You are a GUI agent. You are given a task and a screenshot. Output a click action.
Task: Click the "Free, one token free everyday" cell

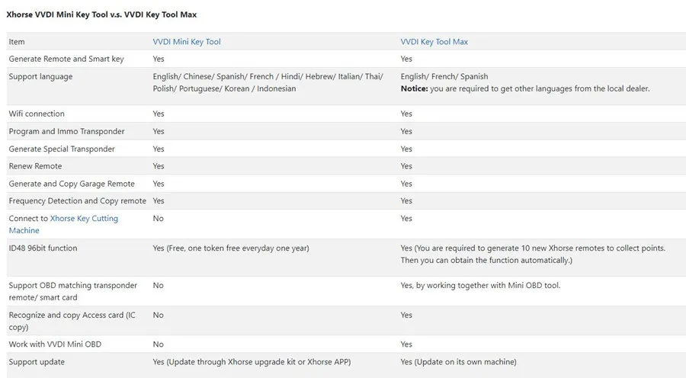[231, 248]
